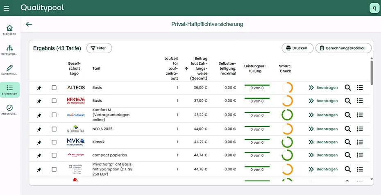Open the Berechnungsprotokoll
Image resolution: width=381 pixels, height=195 pixels.
(344, 48)
